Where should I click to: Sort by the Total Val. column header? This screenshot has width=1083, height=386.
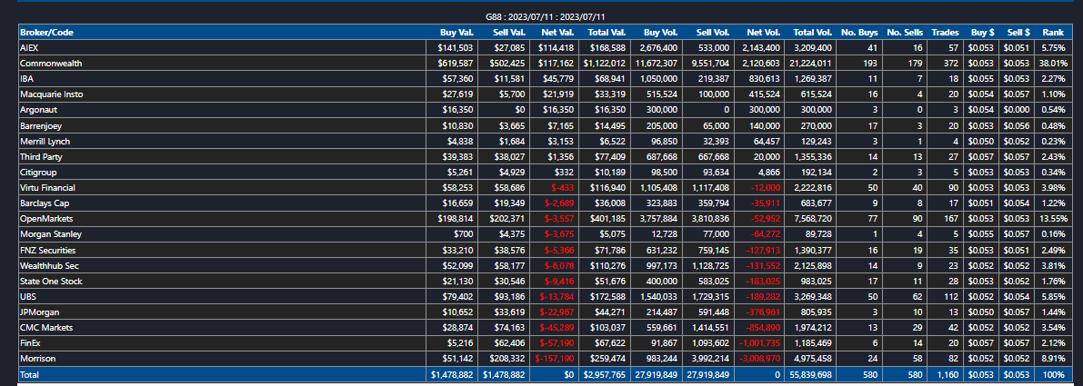click(x=607, y=33)
